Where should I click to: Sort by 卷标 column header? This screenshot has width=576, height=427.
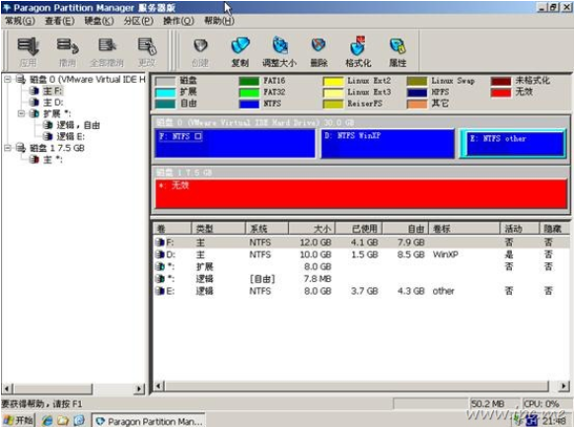(x=464, y=229)
